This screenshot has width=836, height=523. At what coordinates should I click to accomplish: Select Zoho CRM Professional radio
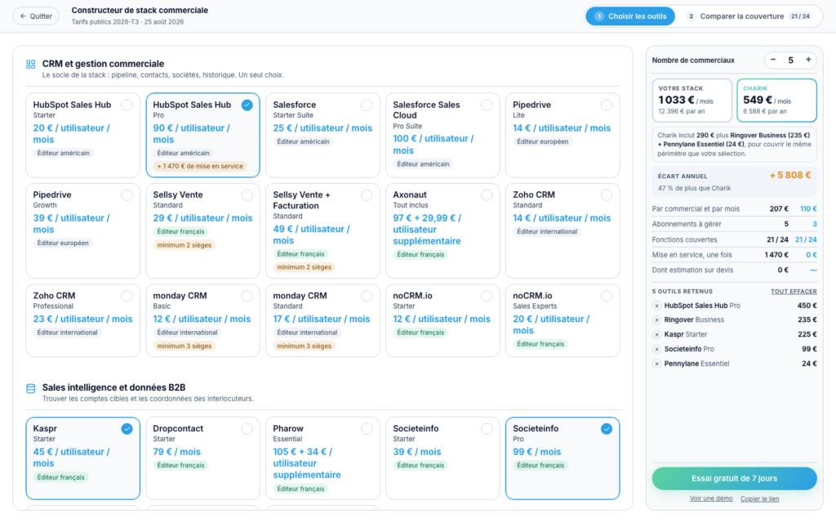click(x=127, y=296)
